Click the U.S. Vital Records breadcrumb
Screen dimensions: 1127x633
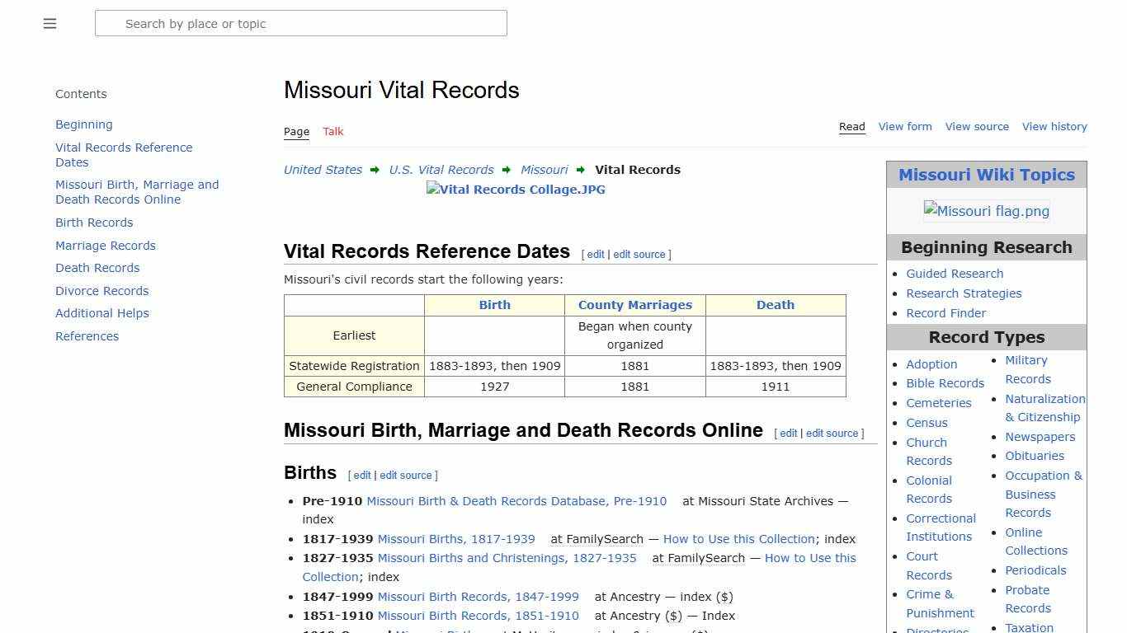point(441,169)
